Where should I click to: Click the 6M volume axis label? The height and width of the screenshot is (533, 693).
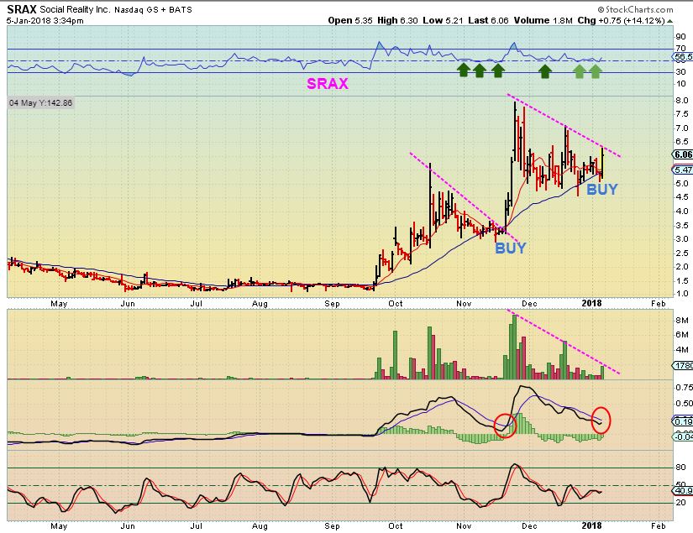pos(681,335)
